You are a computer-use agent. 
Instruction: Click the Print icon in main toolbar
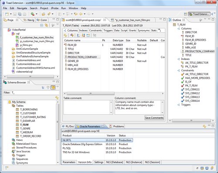tap(24, 14)
